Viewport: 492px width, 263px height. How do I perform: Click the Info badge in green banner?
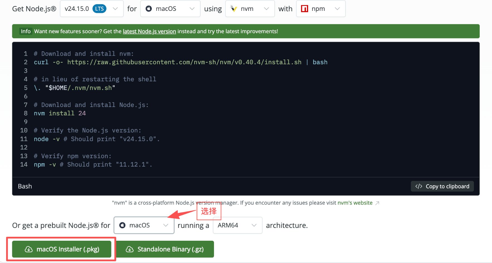26,31
